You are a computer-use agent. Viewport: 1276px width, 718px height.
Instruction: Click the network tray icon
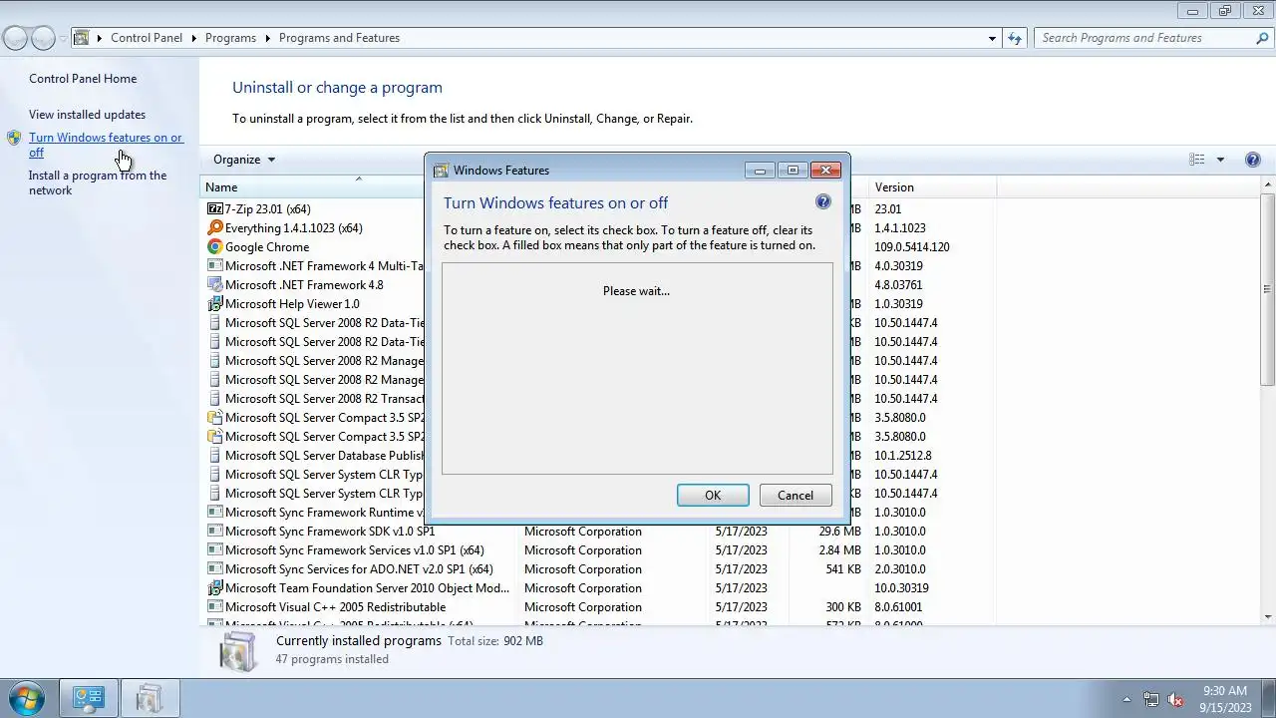(x=1151, y=699)
